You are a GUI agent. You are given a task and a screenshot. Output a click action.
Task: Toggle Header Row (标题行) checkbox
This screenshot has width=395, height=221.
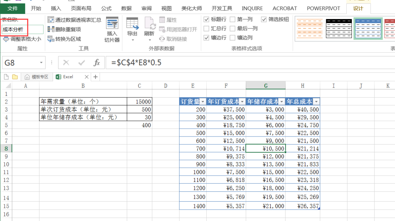(206, 19)
